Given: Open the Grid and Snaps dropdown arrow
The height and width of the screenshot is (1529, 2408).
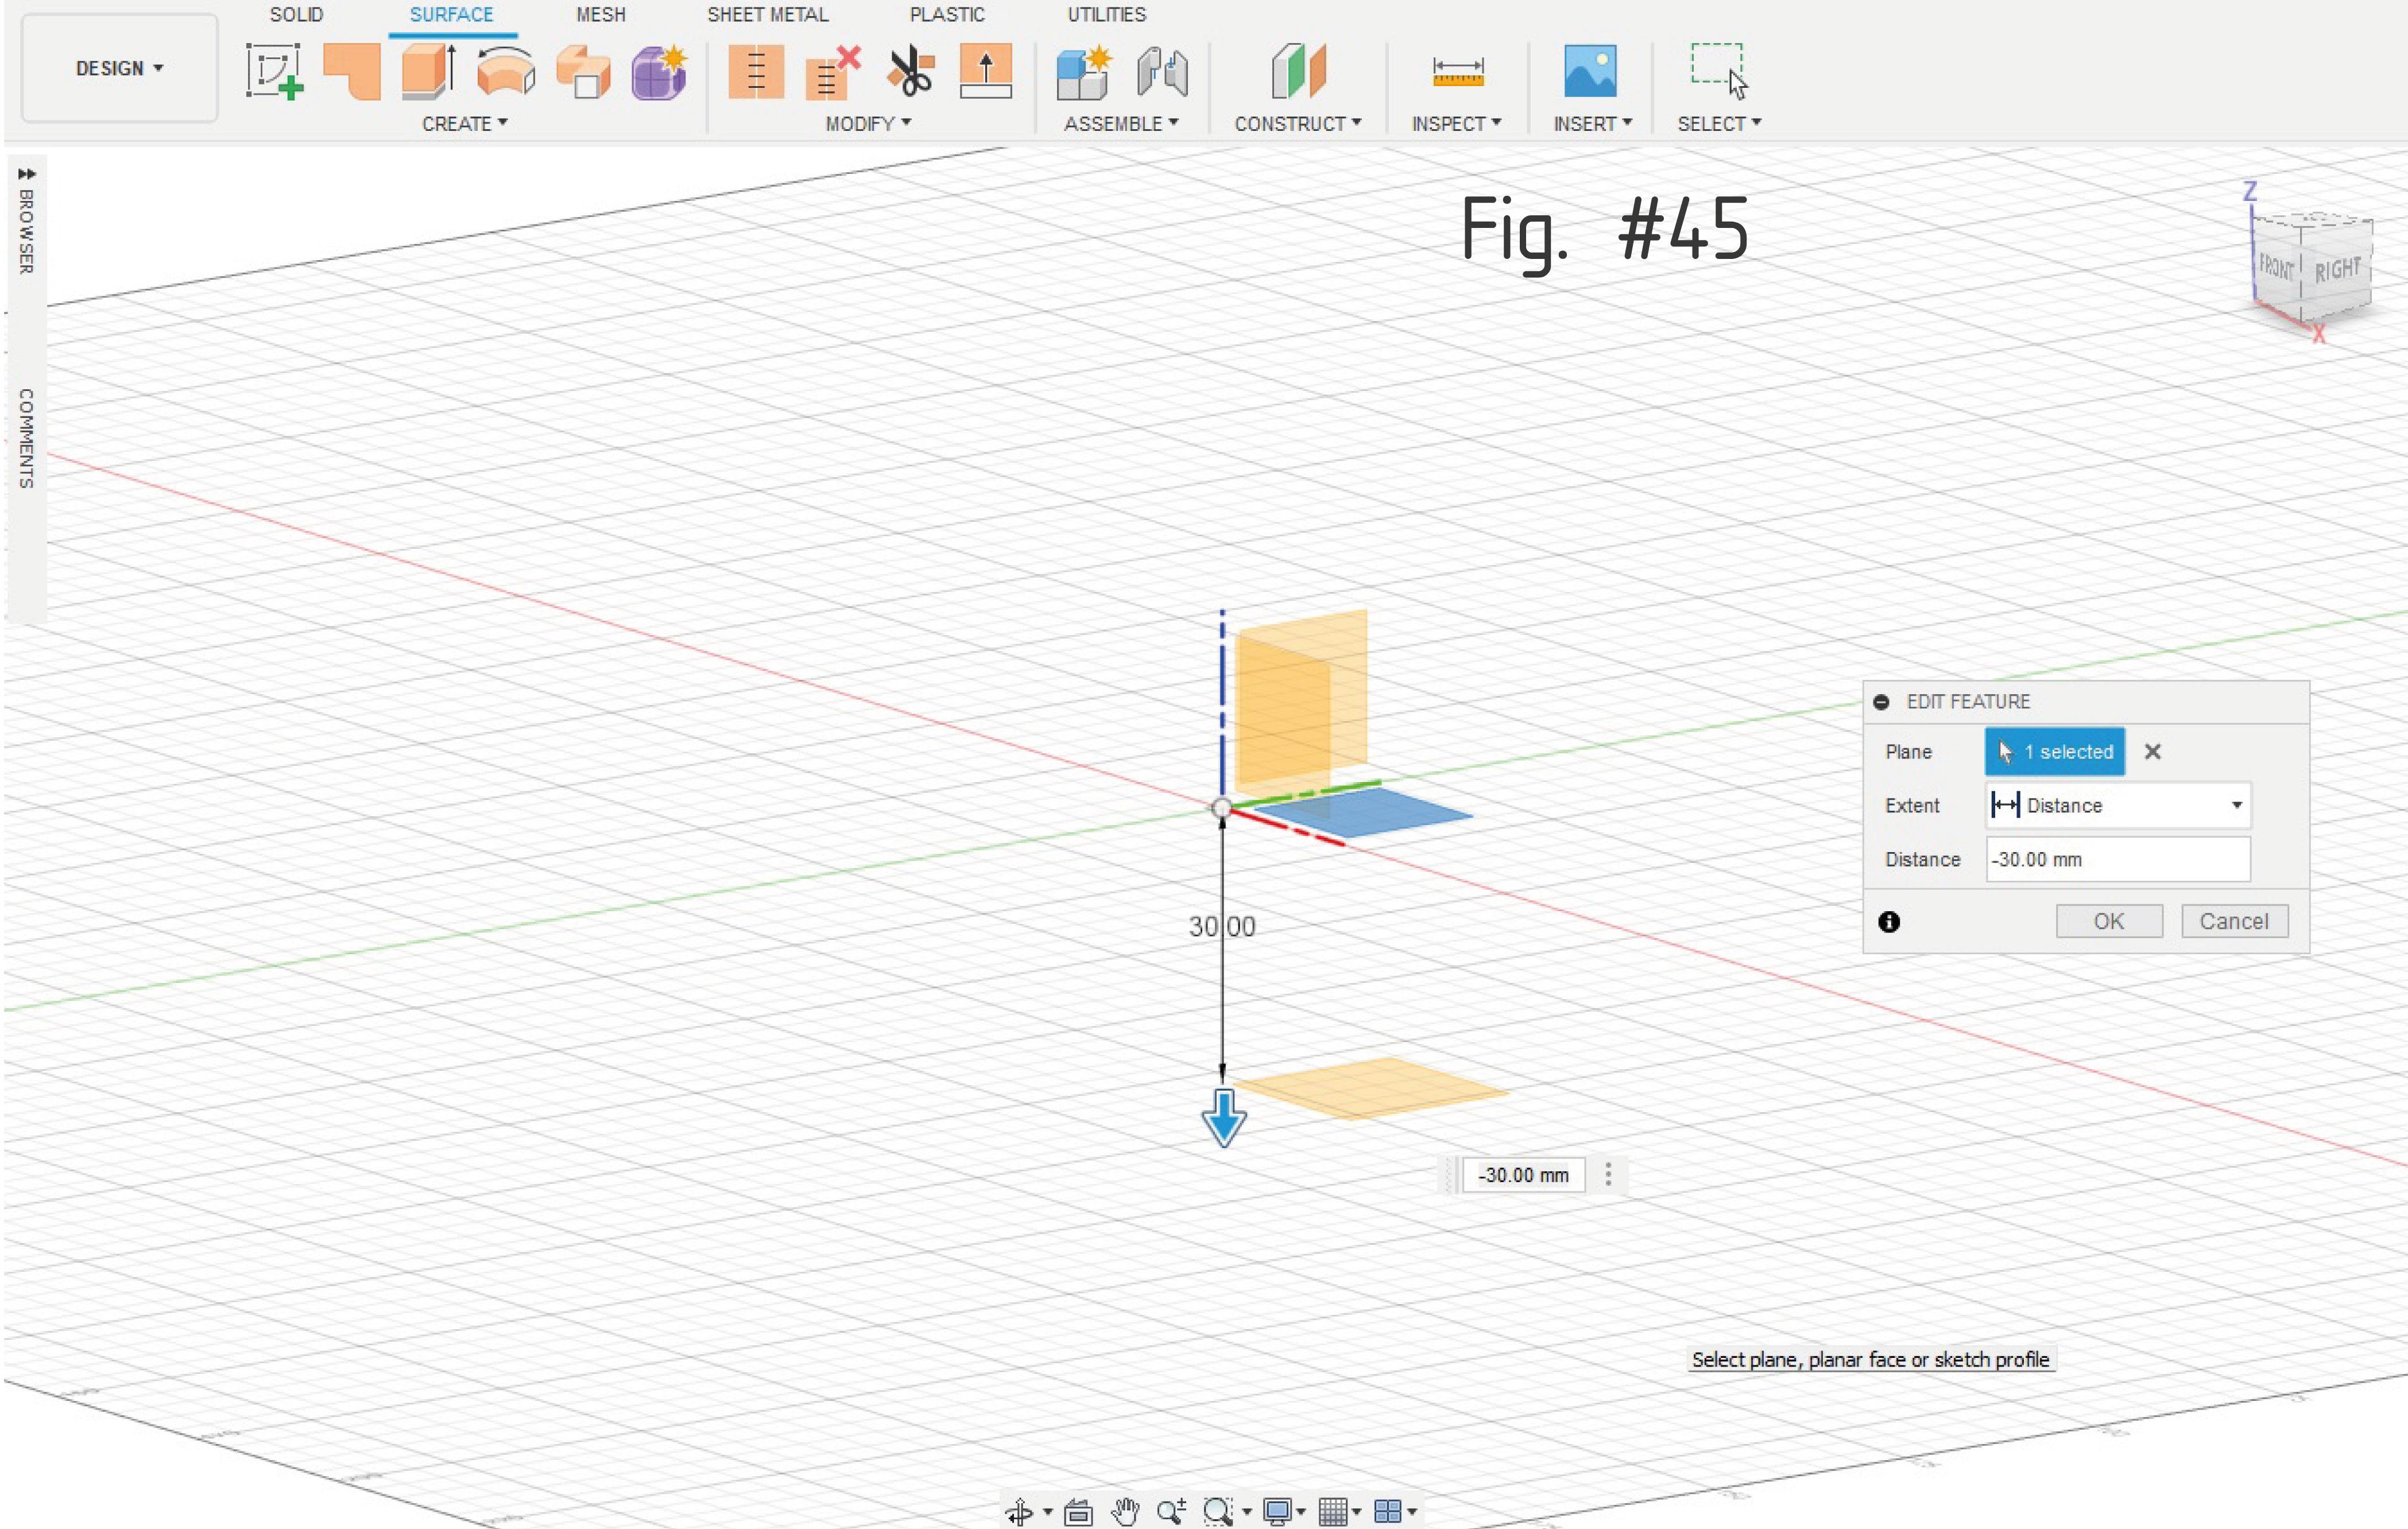Looking at the screenshot, I should pos(1356,1512).
